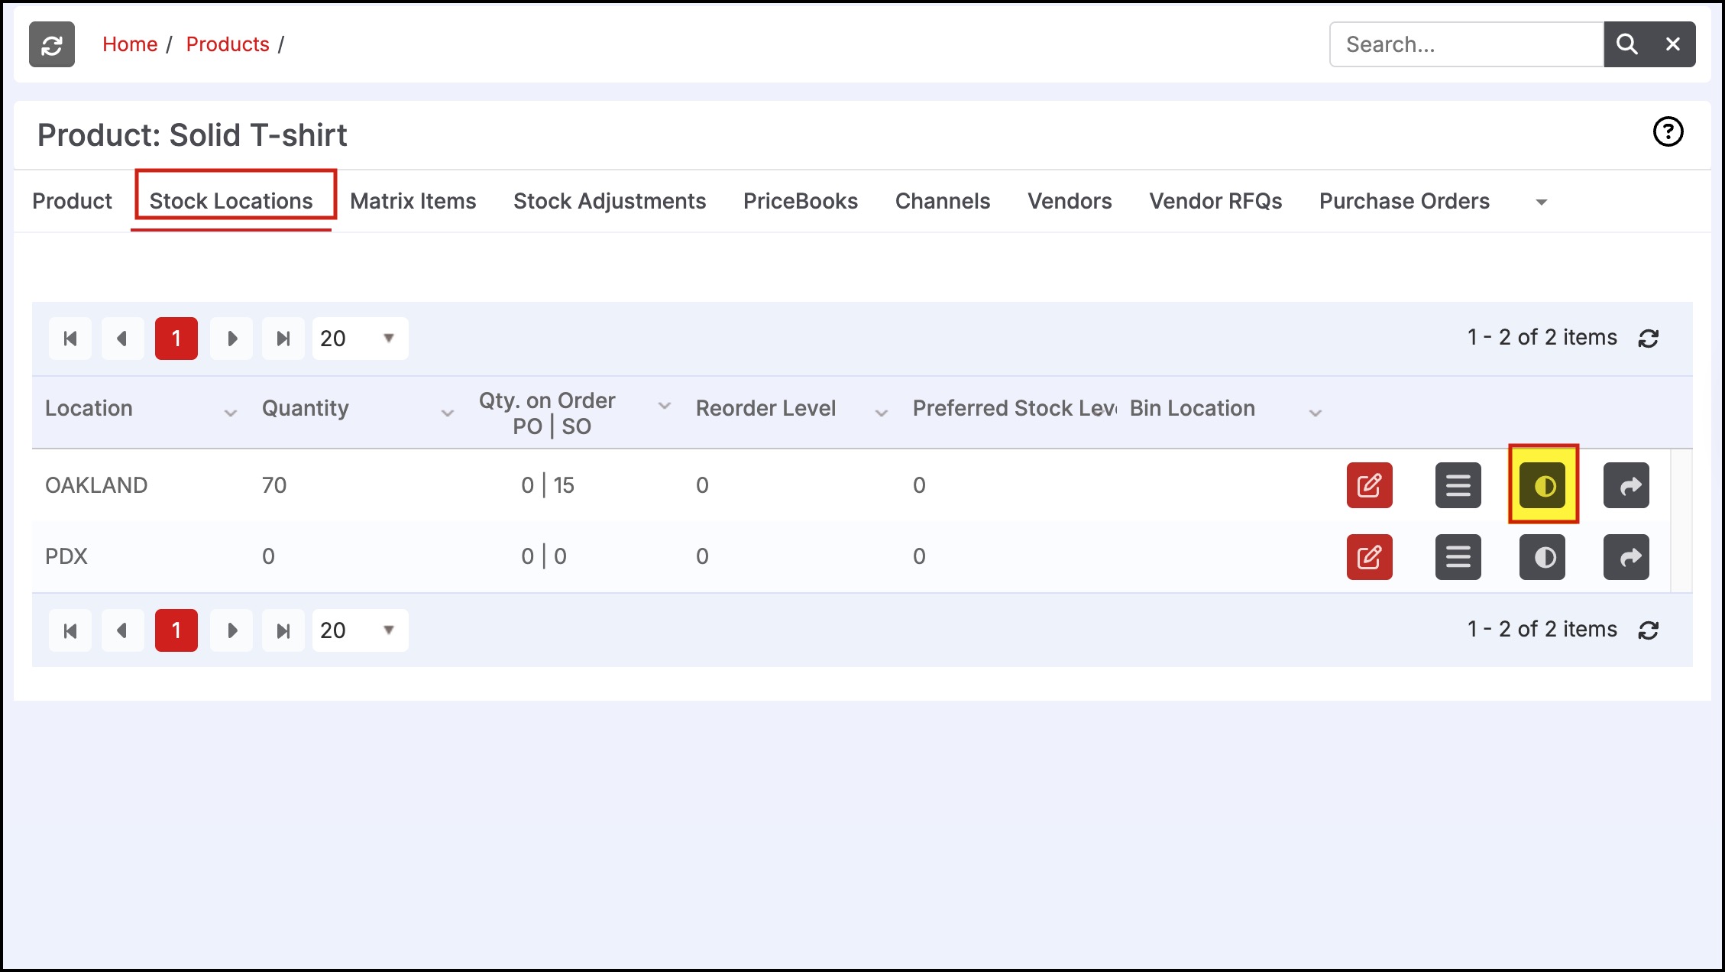This screenshot has width=1725, height=972.
Task: Click OAKLAND order quantity '0 | 15'
Action: pyautogui.click(x=548, y=485)
